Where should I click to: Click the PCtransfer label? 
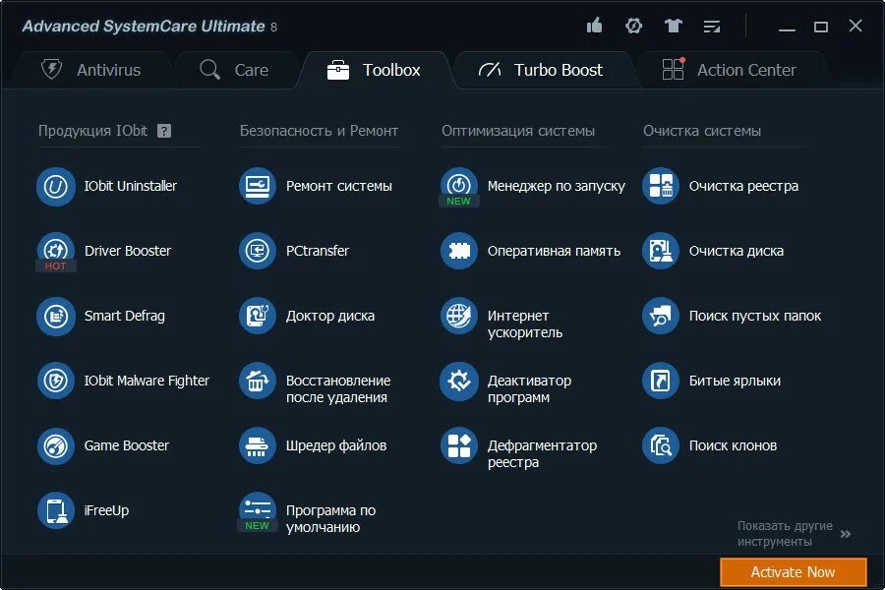click(318, 252)
